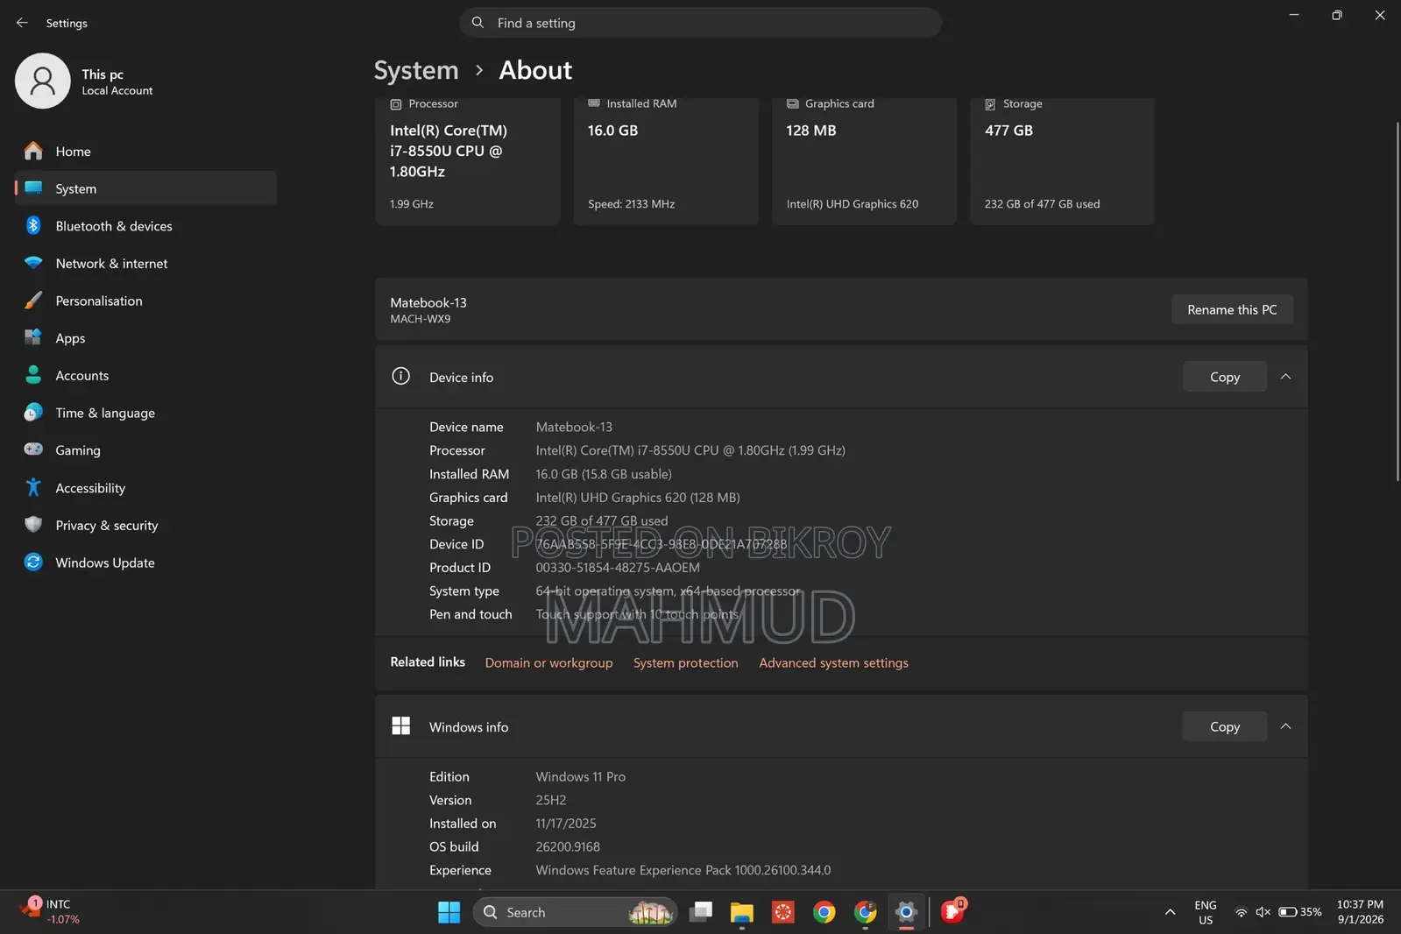
Task: Open Domain or workgroup link
Action: 548,662
